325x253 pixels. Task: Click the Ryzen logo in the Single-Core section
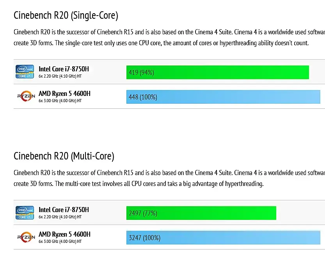tap(25, 96)
